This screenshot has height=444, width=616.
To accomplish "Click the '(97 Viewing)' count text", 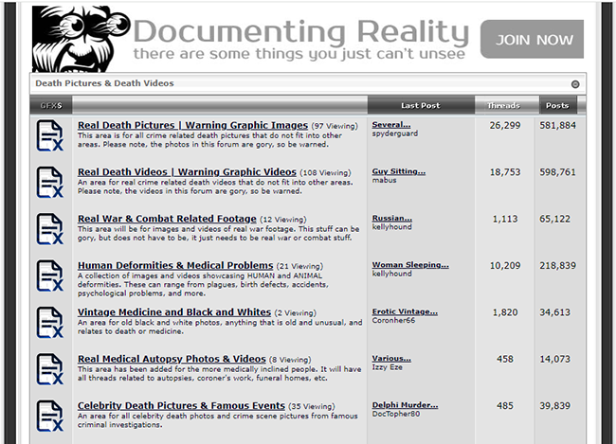I will (x=335, y=127).
